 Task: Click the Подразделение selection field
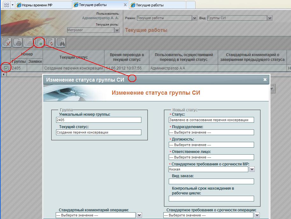click(x=211, y=132)
